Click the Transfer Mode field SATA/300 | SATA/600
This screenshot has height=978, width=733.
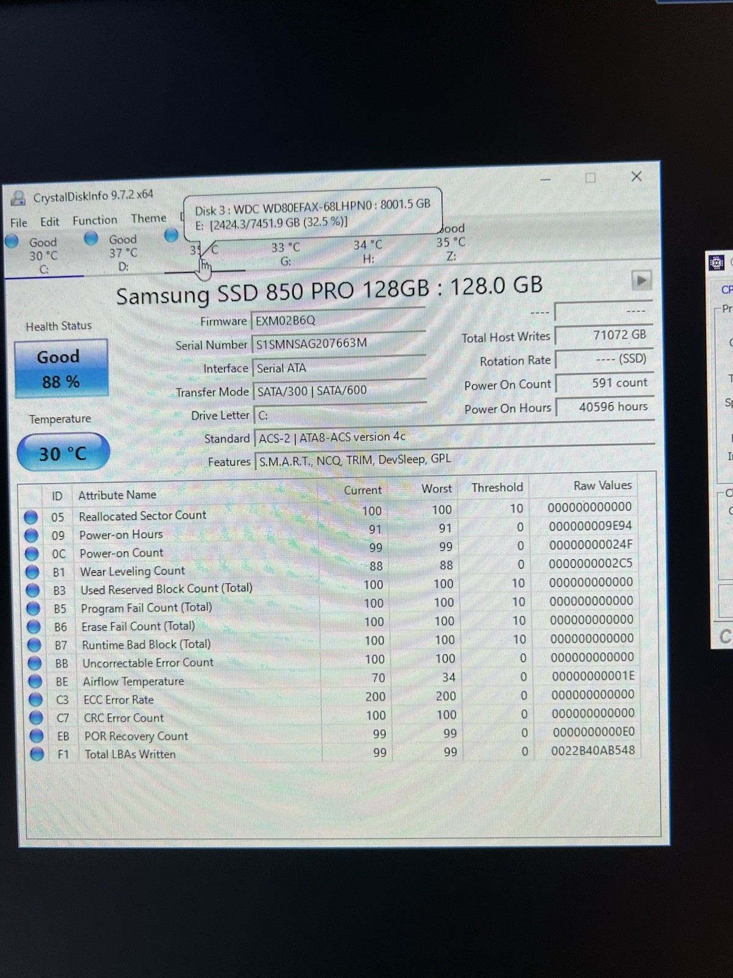click(339, 390)
